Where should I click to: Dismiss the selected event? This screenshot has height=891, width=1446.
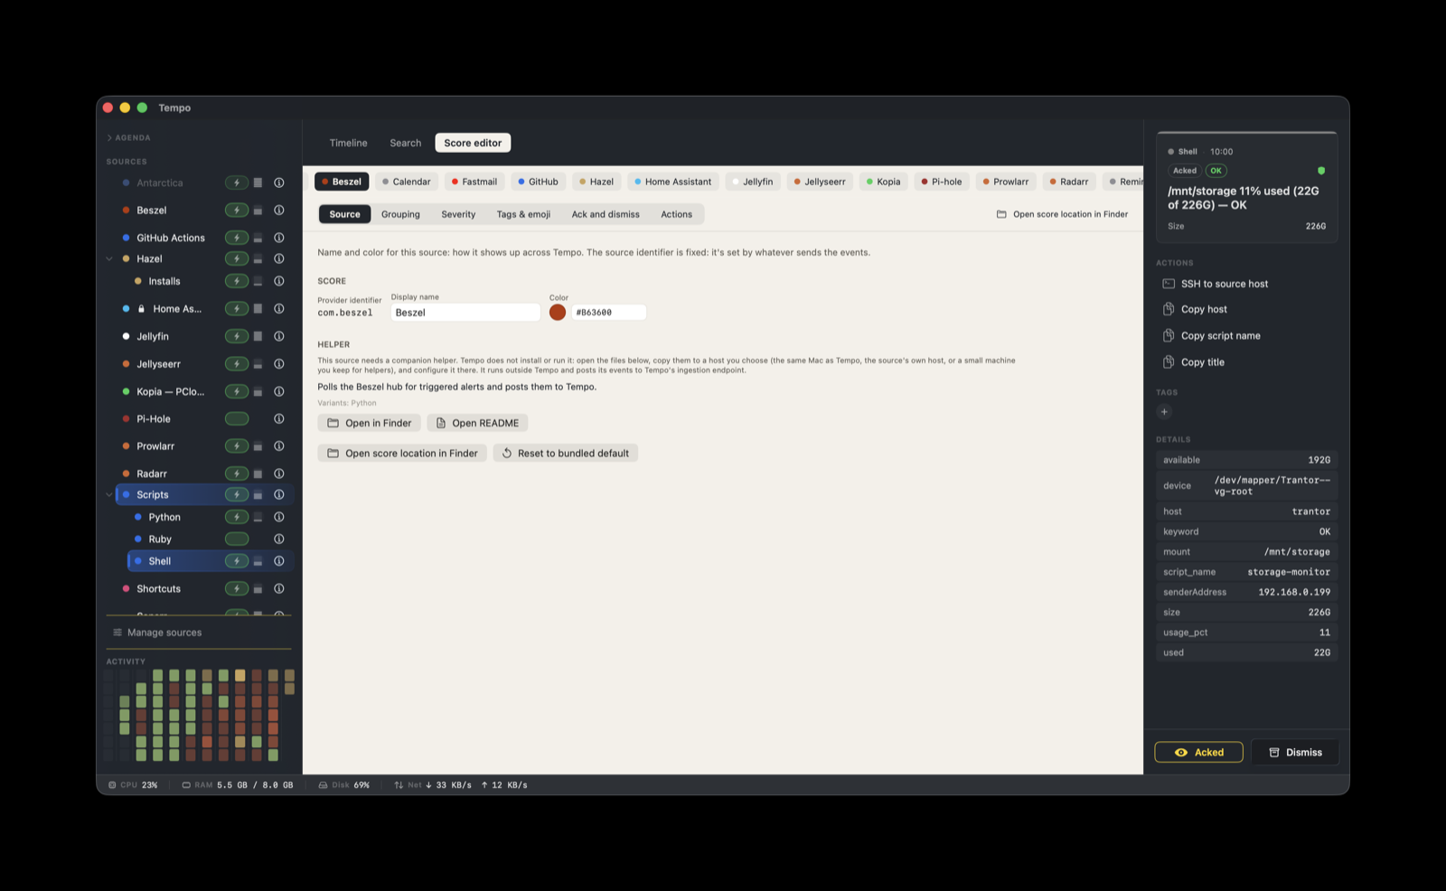click(x=1295, y=752)
